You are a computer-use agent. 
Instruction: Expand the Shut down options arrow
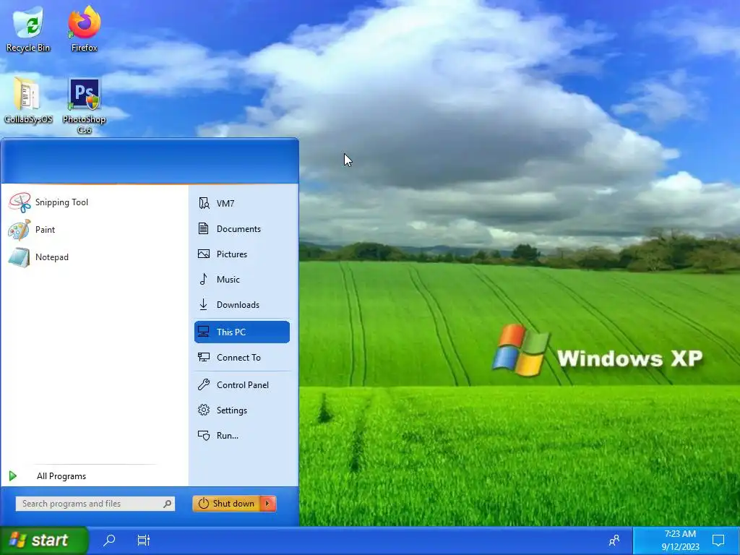(x=268, y=504)
